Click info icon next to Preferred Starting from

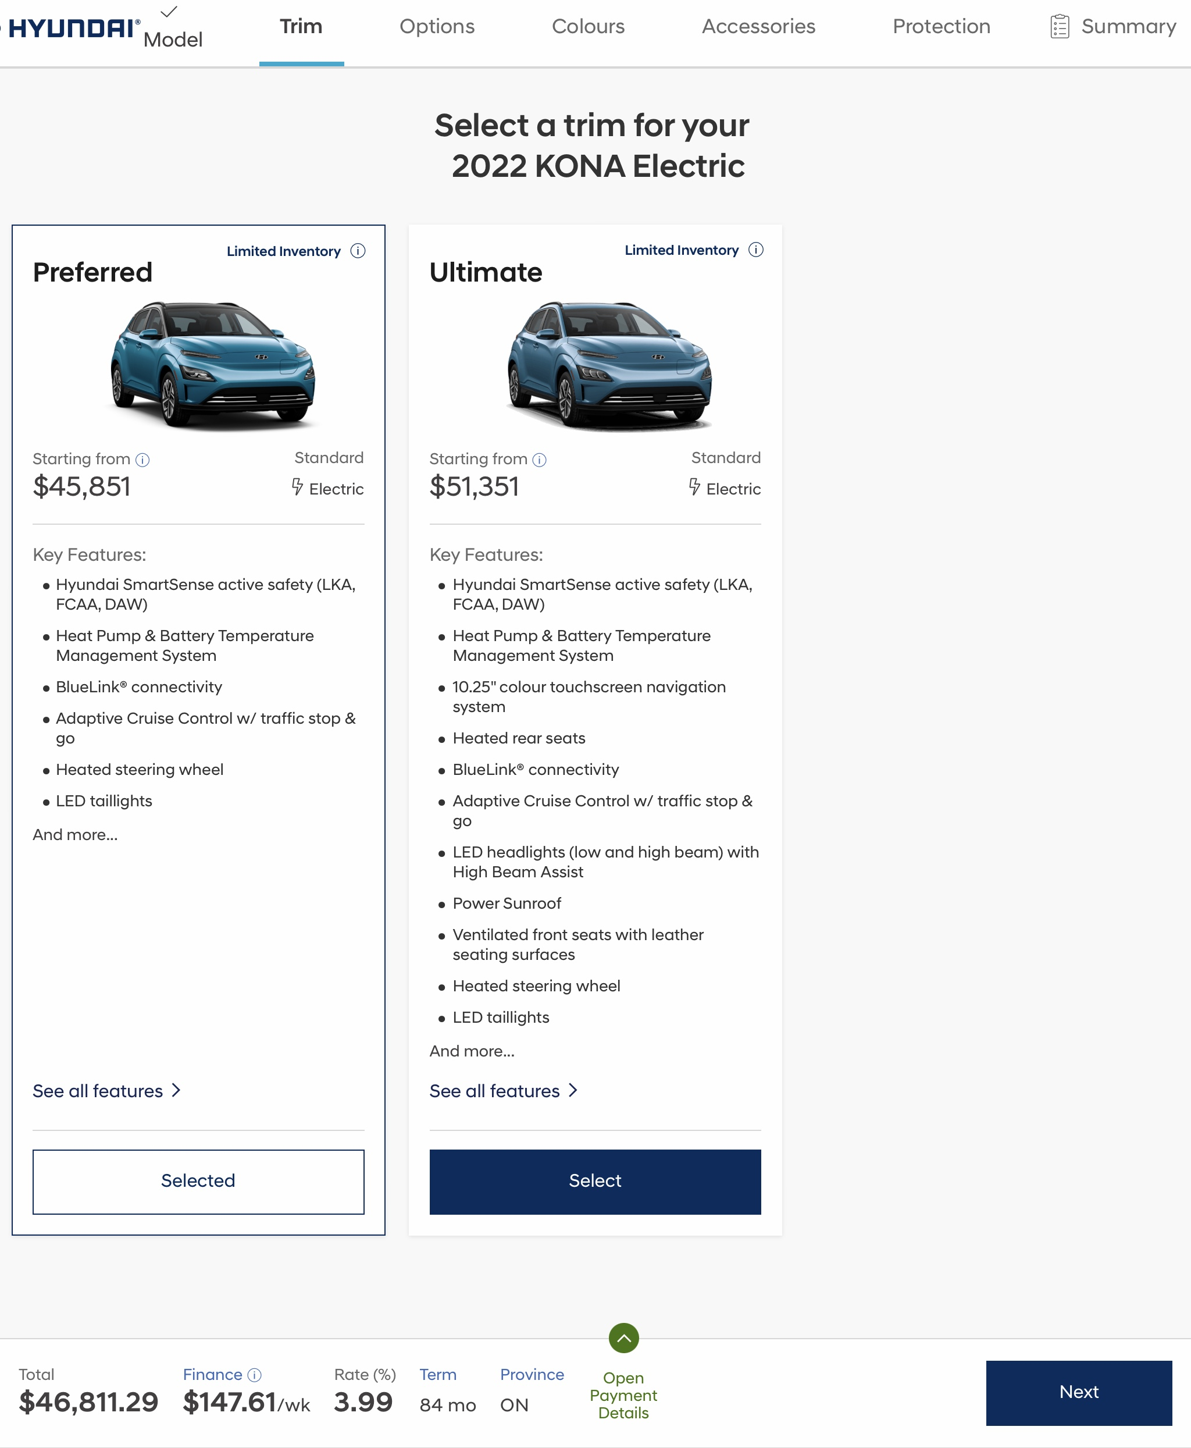click(x=142, y=460)
